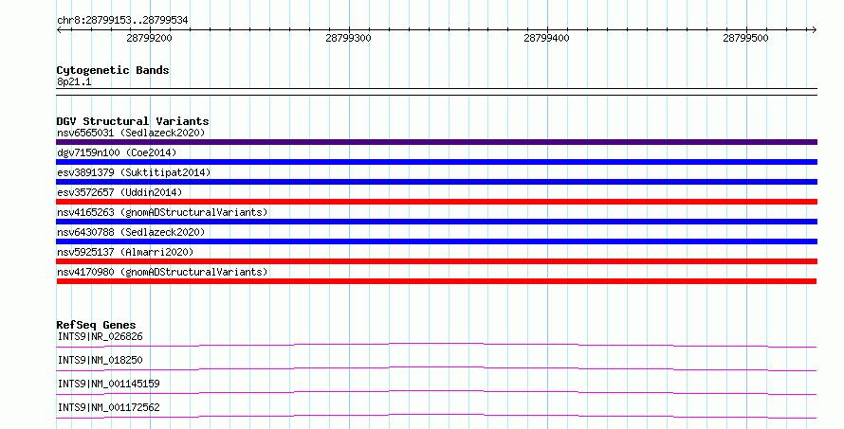Screen dimensions: 844x429
Task: Select the RefSeq Genes track title
Action: pyautogui.click(x=96, y=325)
